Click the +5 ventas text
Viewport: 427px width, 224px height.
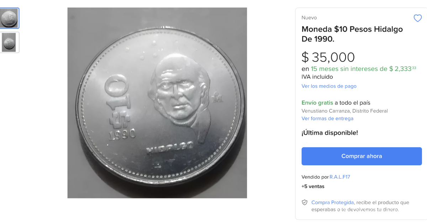coord(313,186)
